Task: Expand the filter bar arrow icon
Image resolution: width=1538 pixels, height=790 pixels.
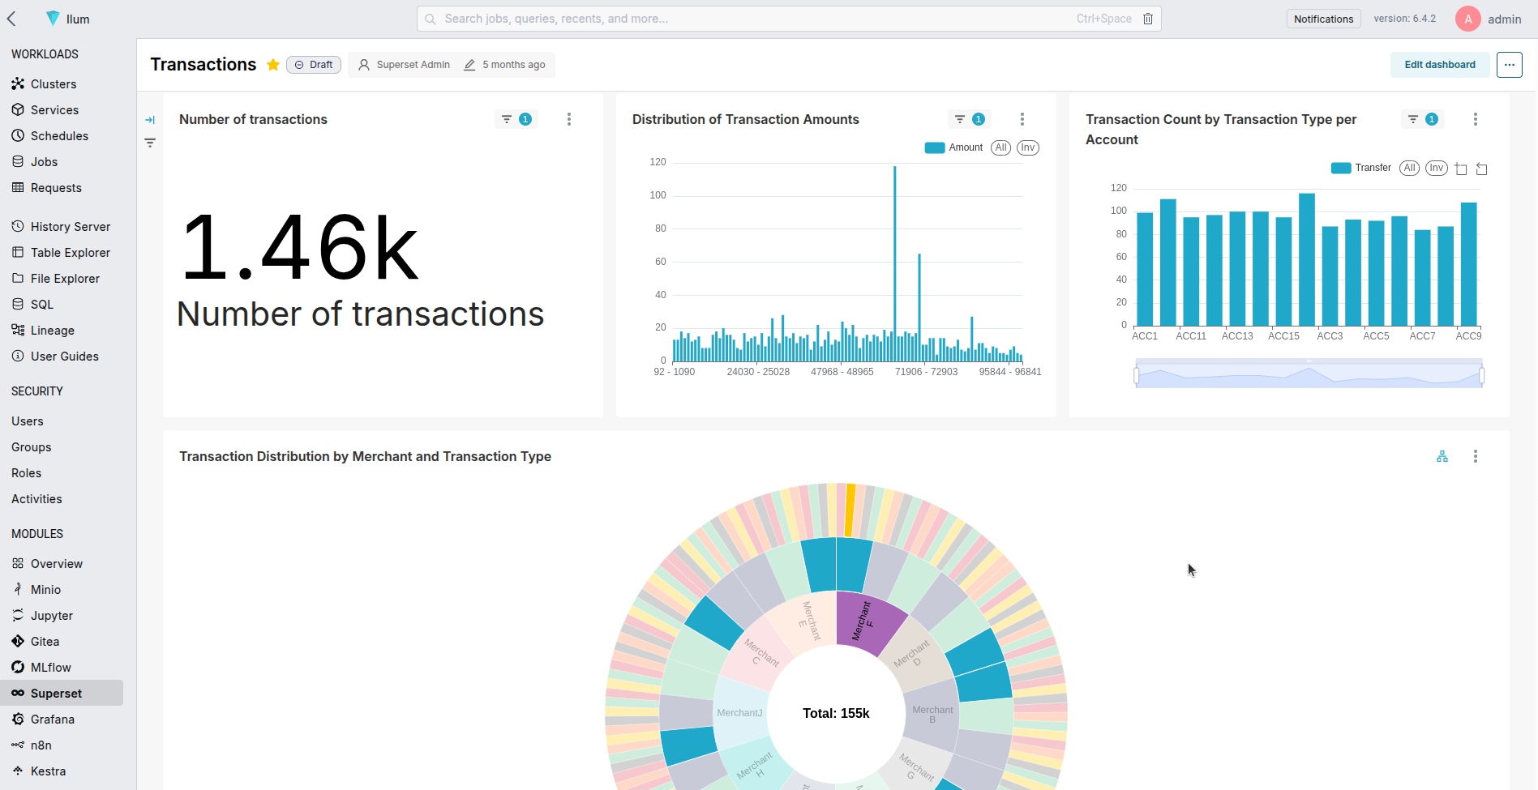Action: pos(150,120)
